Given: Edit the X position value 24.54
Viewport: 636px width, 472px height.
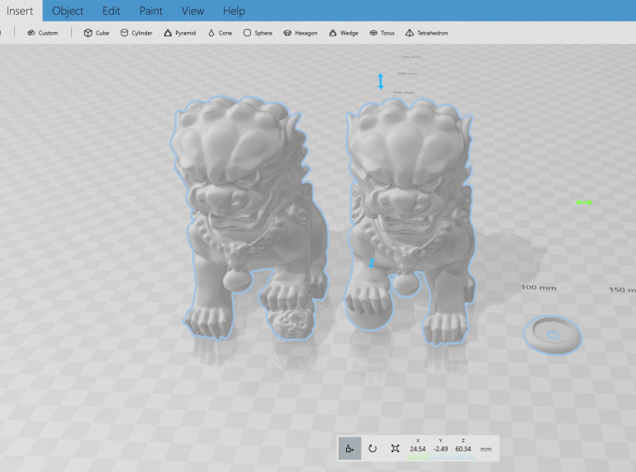Looking at the screenshot, I should click(418, 449).
